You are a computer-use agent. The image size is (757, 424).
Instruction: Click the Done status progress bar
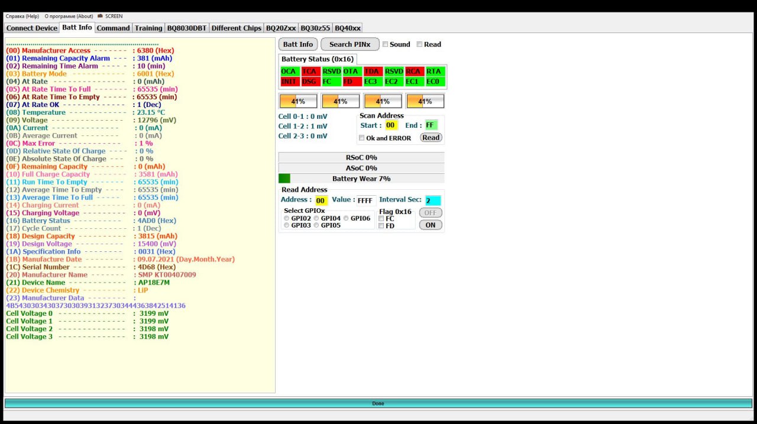point(378,403)
